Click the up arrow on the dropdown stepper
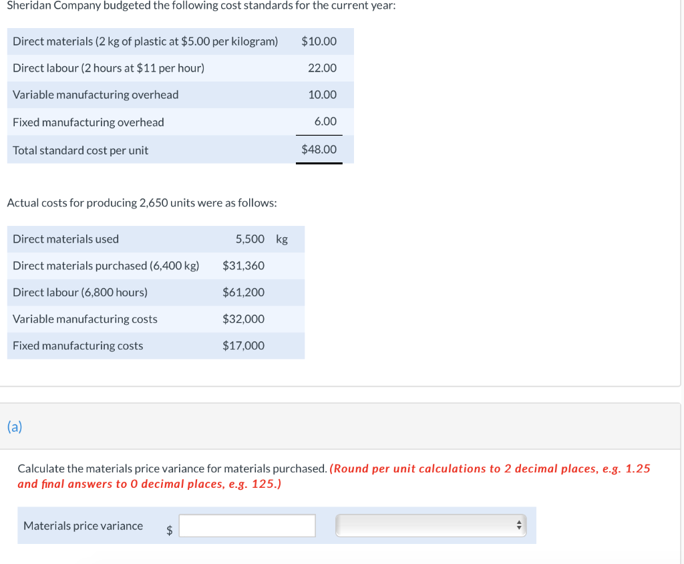Screen dimensions: 684x564 coord(518,521)
